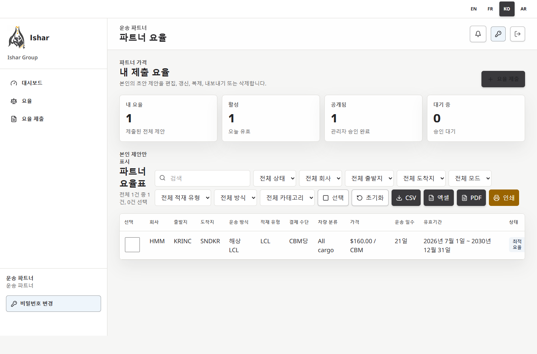Expand 전체 적재 유형 dropdown

(183, 198)
